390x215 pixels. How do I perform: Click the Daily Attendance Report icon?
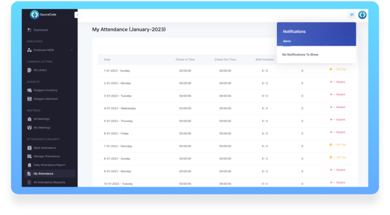coord(29,165)
